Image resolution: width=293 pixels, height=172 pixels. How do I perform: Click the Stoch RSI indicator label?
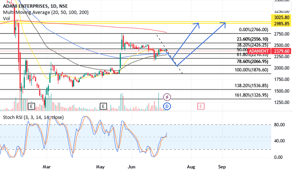click(33, 117)
